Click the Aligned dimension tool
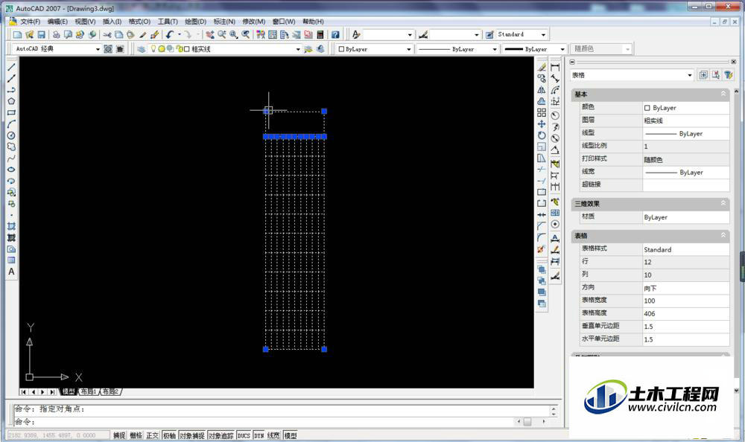Viewport: 745px width, 442px height. pos(555,79)
